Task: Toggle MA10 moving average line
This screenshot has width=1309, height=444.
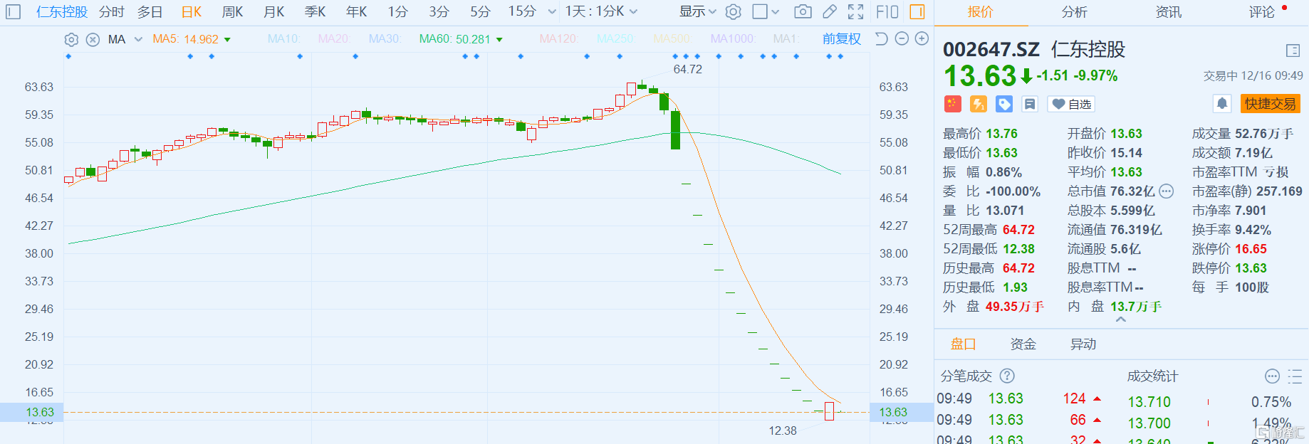Action: [283, 39]
